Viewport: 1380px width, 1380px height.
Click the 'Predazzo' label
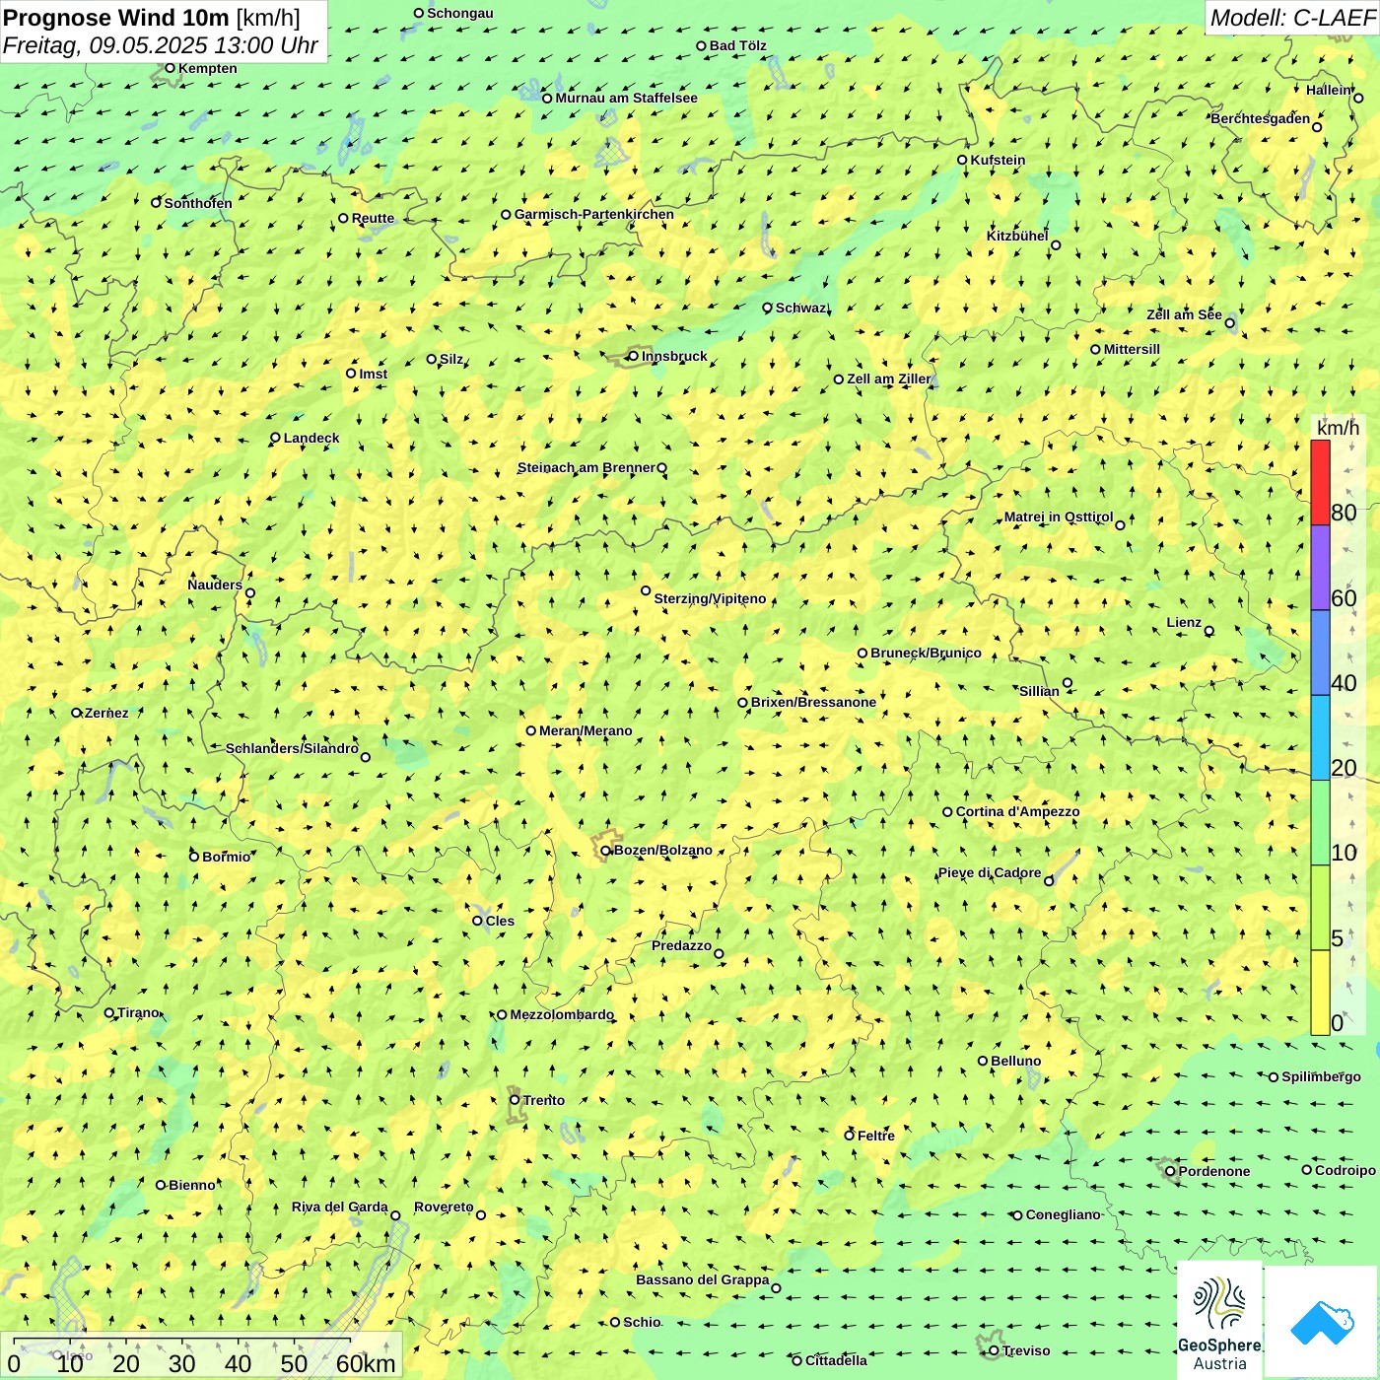[x=681, y=945]
